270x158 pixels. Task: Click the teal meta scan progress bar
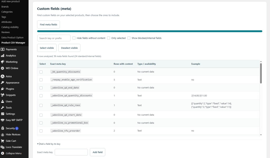[x=150, y=31]
